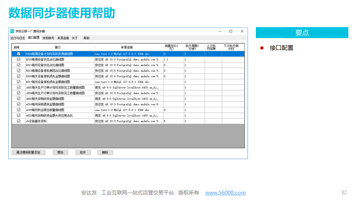Toggle checkbox for b010 每周设备状态占比曲线图
The width and height of the screenshot is (357, 200).
pos(18,59)
